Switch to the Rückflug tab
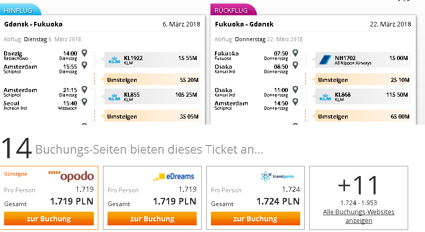425x232 pixels. tap(233, 10)
